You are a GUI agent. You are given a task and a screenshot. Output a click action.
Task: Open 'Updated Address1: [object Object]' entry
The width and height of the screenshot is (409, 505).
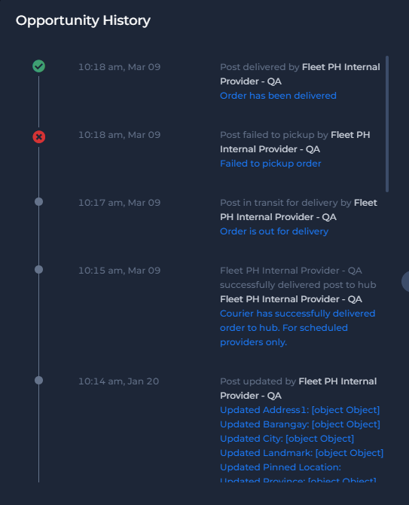[300, 410]
